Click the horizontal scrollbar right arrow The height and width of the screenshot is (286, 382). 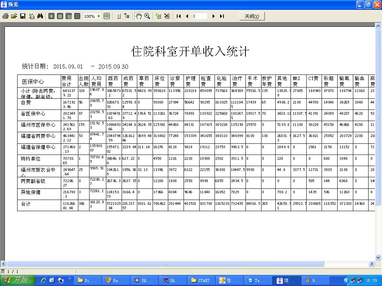372,264
